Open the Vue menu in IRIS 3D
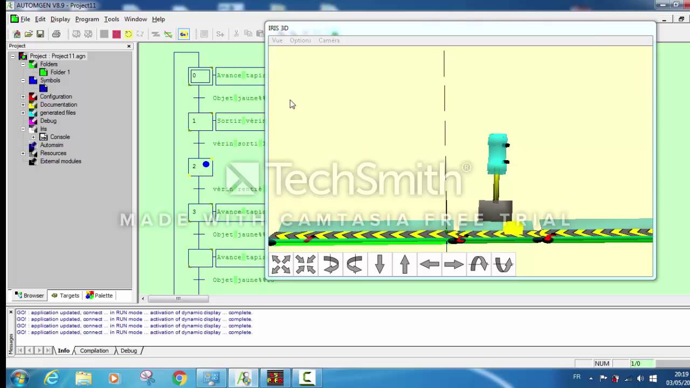Viewport: 690px width, 388px height. tap(277, 40)
